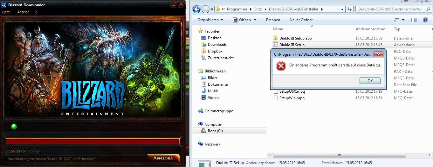
Task: Click the Netzwerk icon in the navigation pane
Action: (201, 144)
